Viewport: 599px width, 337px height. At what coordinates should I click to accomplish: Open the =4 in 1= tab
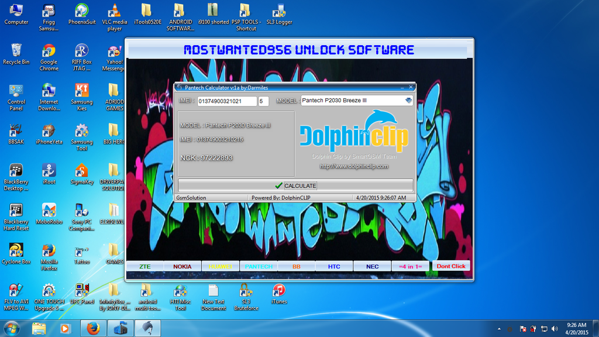point(410,266)
